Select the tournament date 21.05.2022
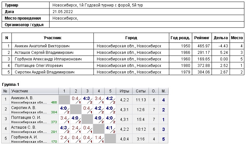 tap(62, 12)
